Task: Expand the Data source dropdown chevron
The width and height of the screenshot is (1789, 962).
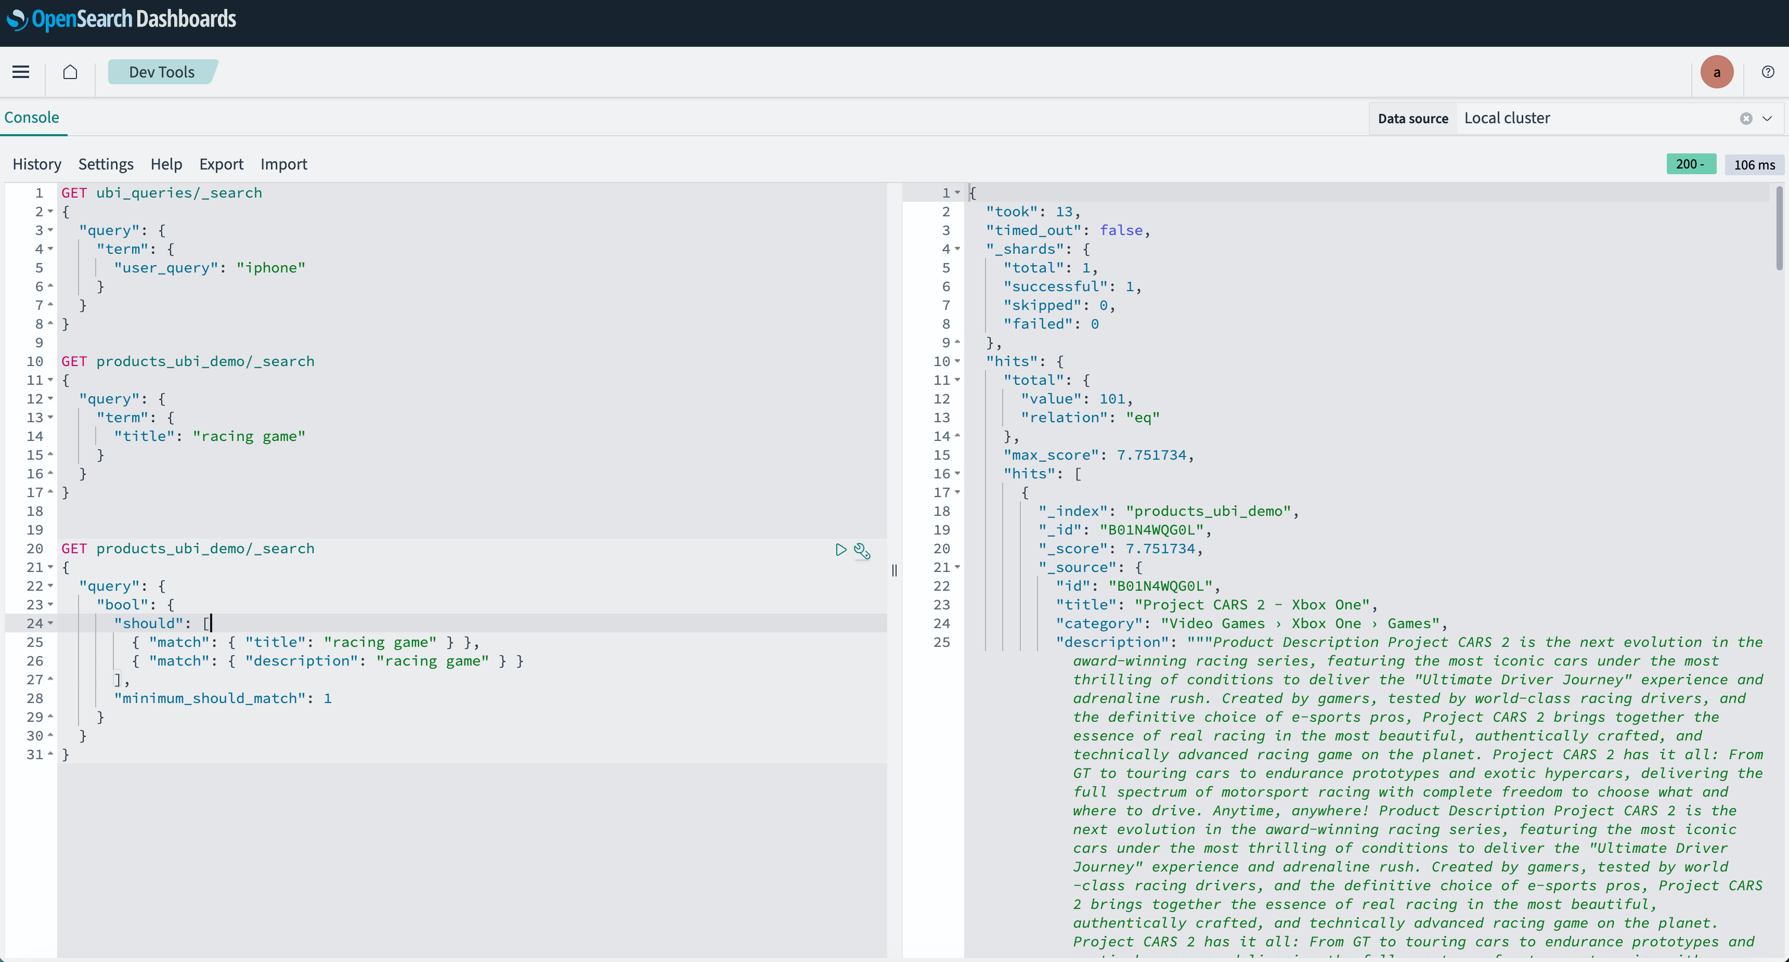Action: click(x=1767, y=119)
